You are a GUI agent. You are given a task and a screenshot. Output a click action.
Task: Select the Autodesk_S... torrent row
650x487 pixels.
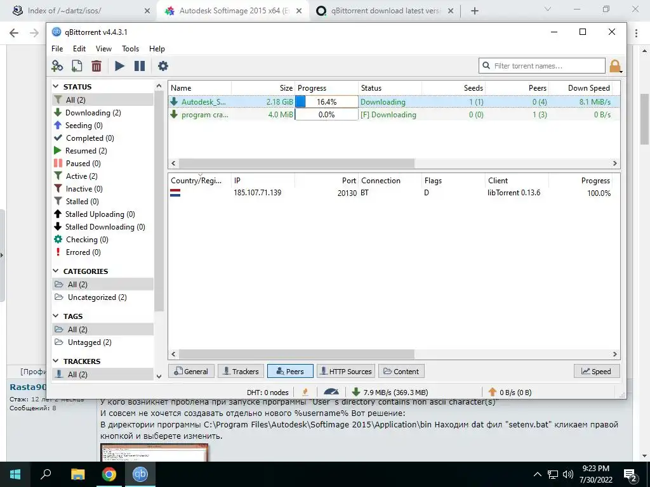point(394,102)
